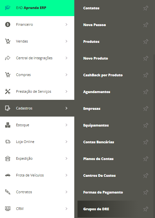Open the EAD Aprenda ERP banner
This screenshot has width=155, height=218.
click(x=37, y=8)
